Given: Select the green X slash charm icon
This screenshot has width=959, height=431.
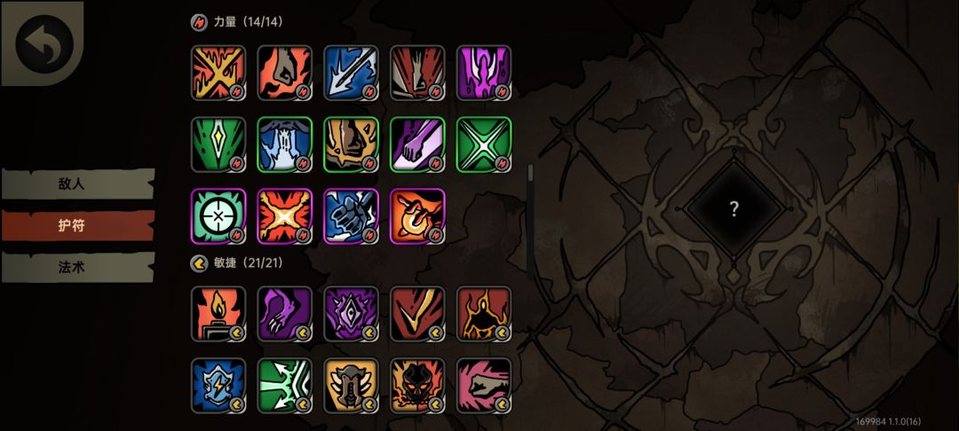Looking at the screenshot, I should 484,145.
